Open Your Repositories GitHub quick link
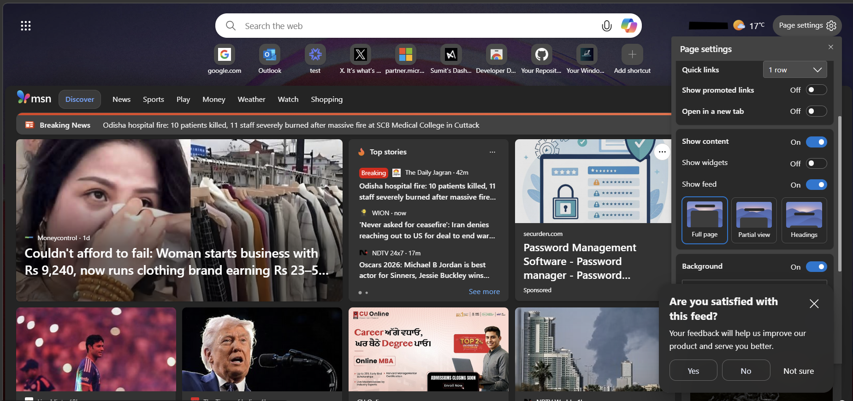 541,59
